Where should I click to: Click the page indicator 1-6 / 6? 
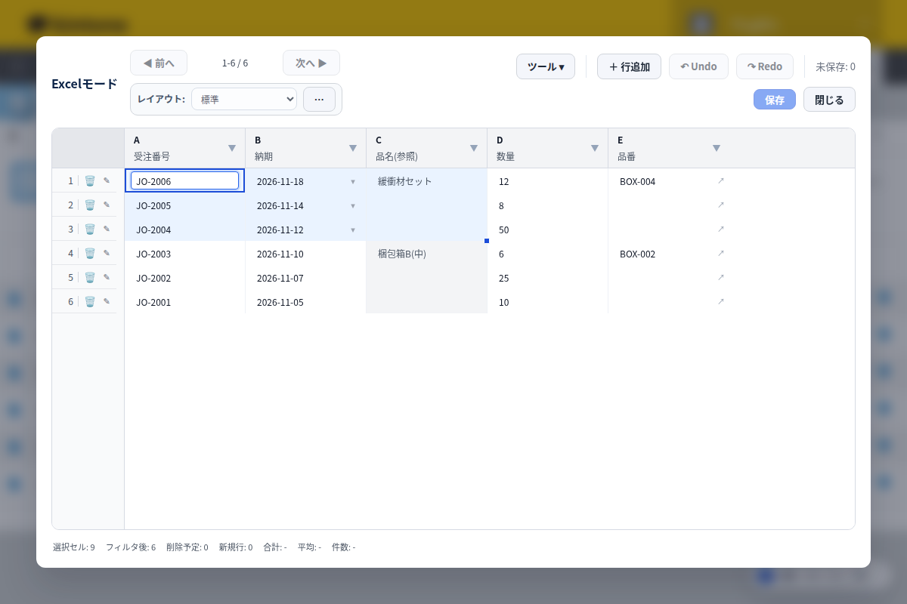pos(235,63)
